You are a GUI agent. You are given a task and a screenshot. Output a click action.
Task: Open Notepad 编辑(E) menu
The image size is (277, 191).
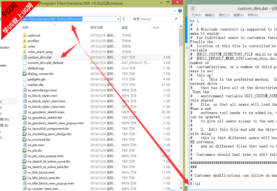[x=210, y=15]
